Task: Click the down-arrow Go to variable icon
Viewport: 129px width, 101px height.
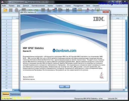Action: 48,9
